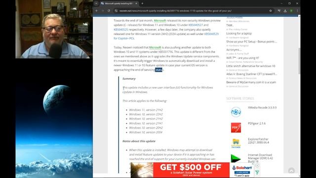Open 'WiFi 7 - are you using it?' topic
Screen dimensions: 316x178
click(x=242, y=58)
